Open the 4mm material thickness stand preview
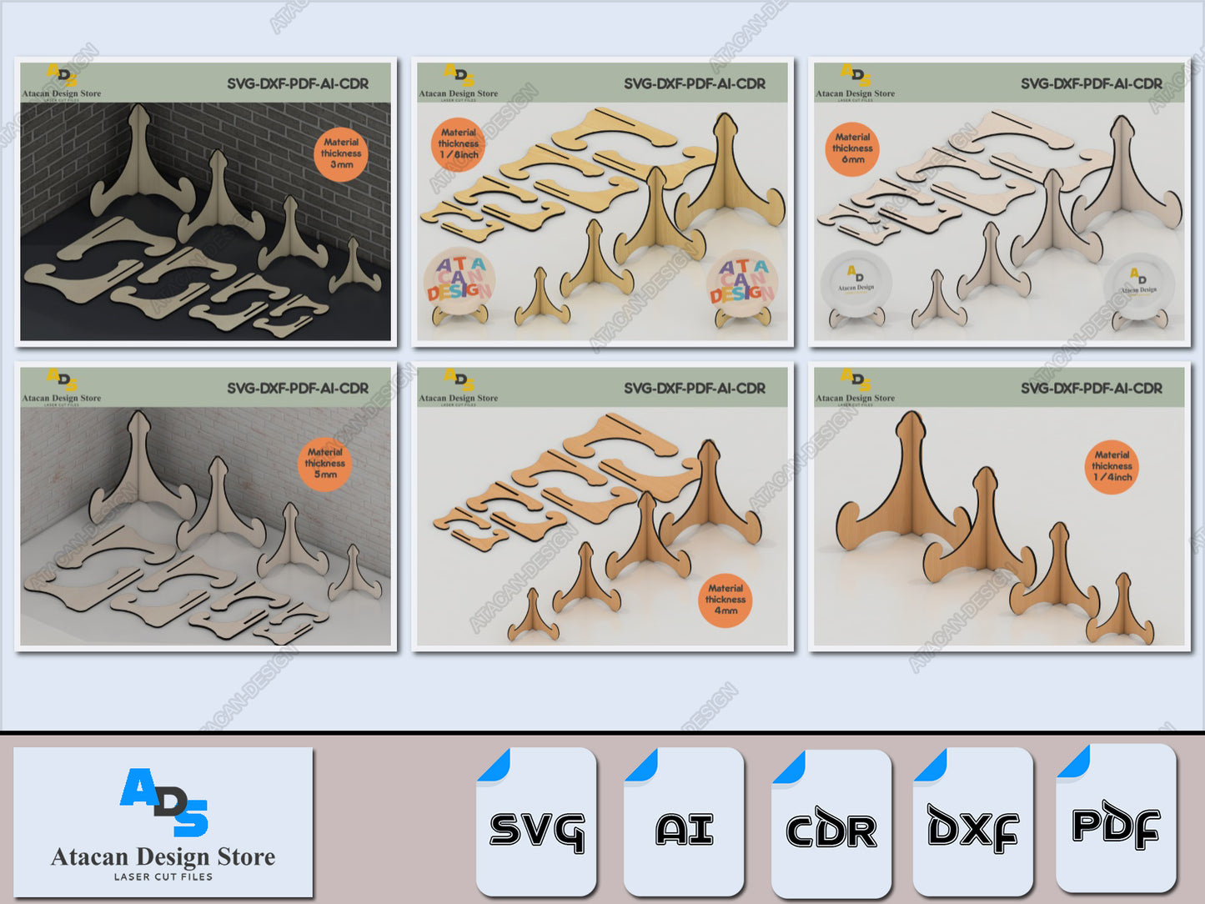The image size is (1205, 904). coord(602,506)
